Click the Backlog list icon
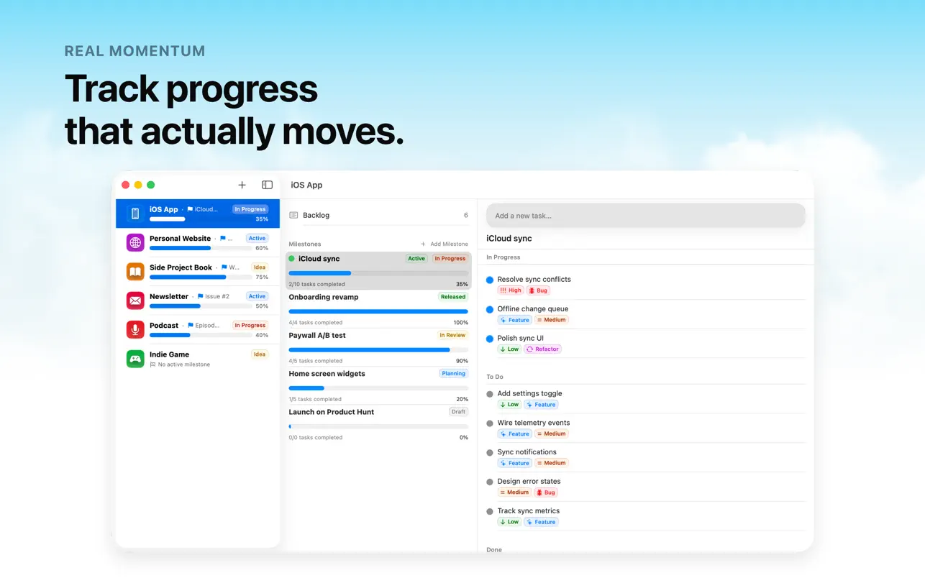The image size is (925, 578). (x=293, y=215)
